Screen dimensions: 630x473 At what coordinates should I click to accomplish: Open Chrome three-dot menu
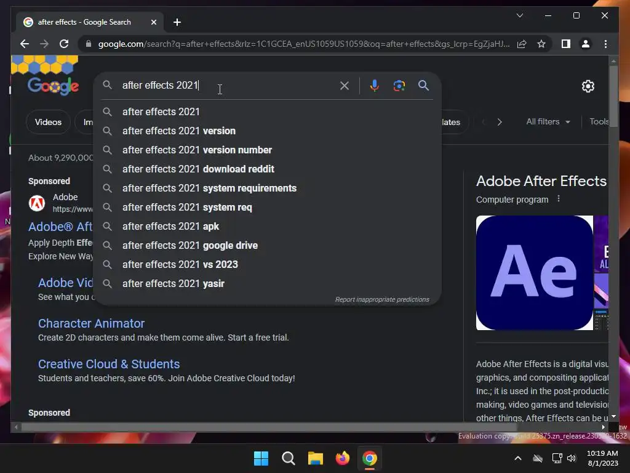pos(605,44)
